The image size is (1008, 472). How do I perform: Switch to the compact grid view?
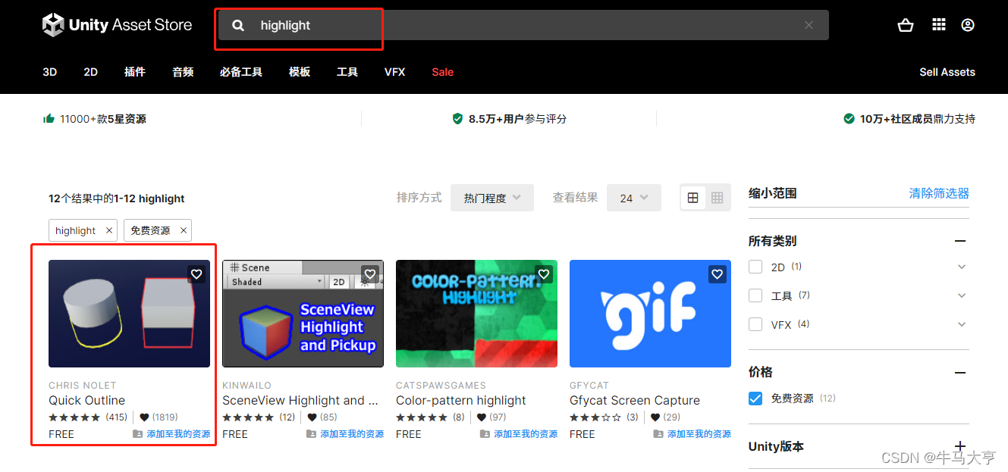click(718, 198)
